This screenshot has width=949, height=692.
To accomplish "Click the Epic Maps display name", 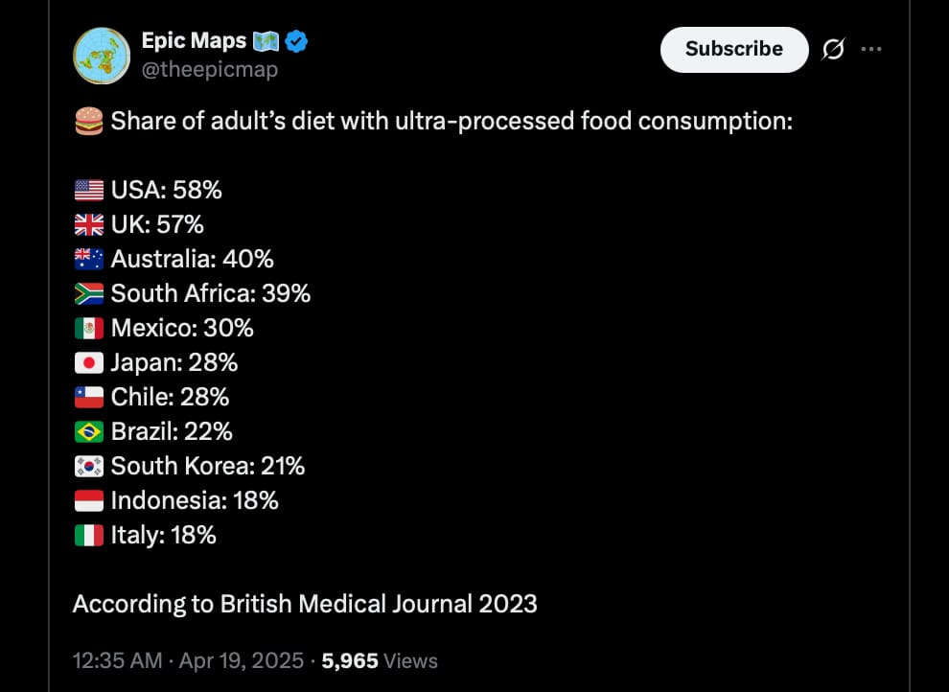I will coord(194,40).
